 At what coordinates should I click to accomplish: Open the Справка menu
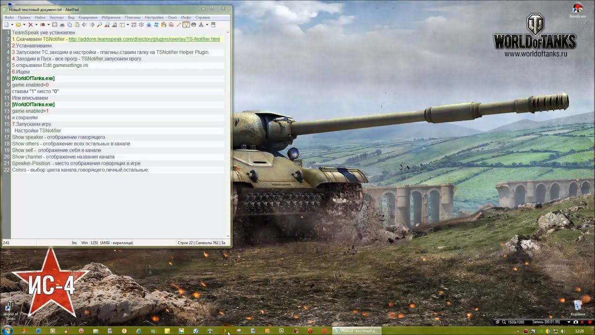pyautogui.click(x=203, y=17)
